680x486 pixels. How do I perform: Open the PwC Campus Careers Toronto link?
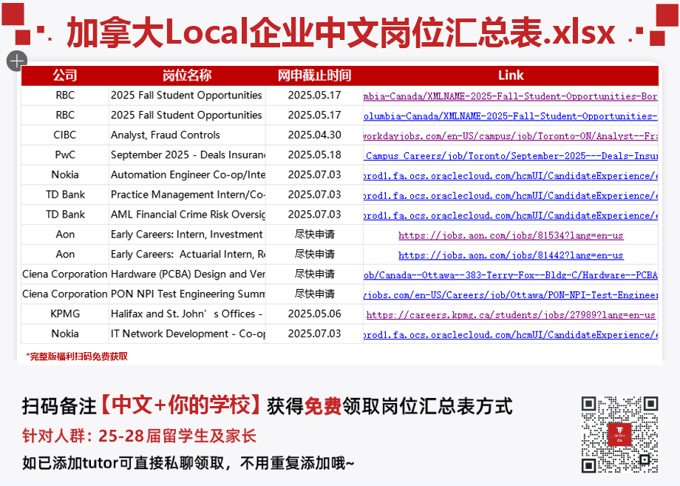pyautogui.click(x=511, y=156)
